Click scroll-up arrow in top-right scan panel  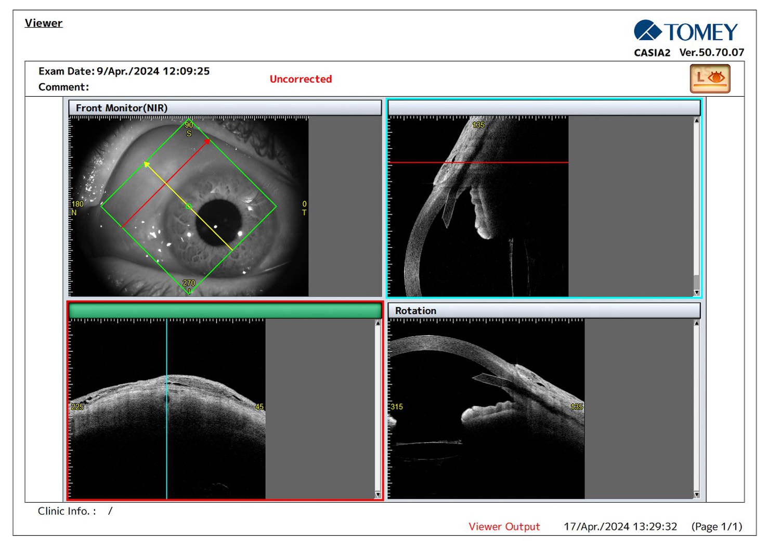point(697,120)
